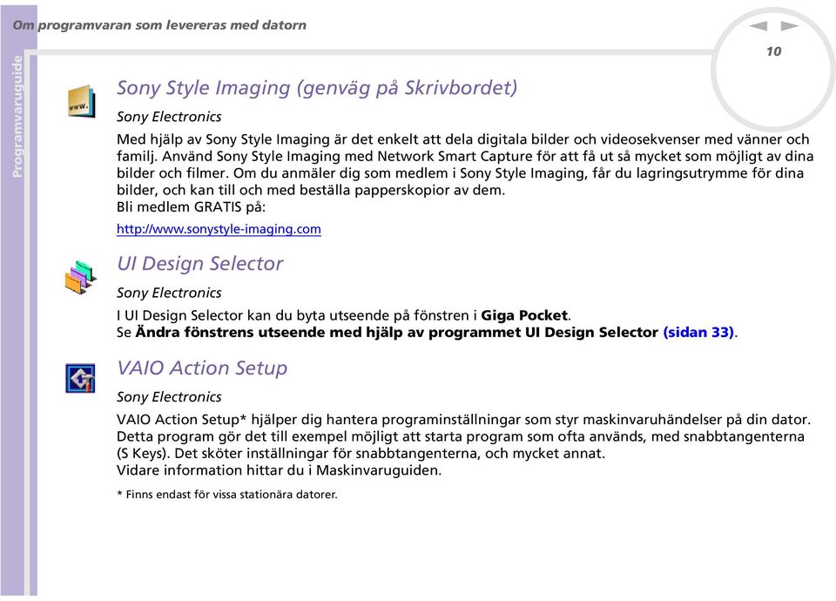The height and width of the screenshot is (601, 836).
Task: Click the UI Design Selector icon
Action: tap(80, 276)
